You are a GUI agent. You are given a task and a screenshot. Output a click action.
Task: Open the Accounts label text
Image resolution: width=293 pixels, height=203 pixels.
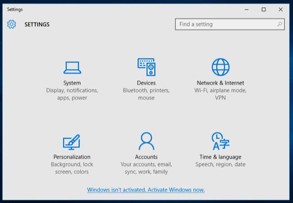(x=146, y=157)
